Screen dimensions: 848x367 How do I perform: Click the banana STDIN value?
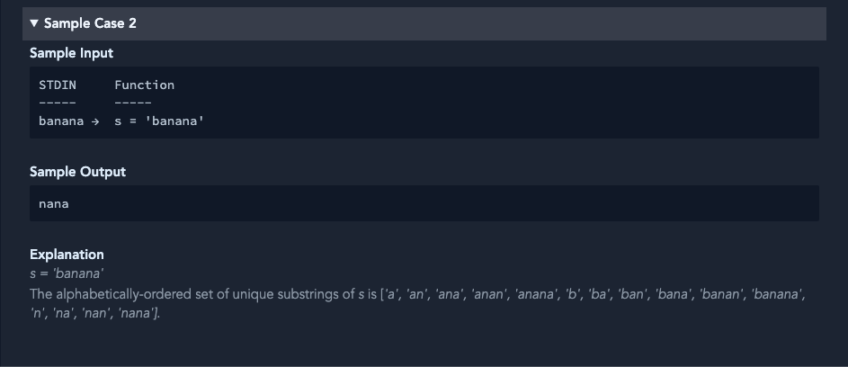[x=61, y=121]
